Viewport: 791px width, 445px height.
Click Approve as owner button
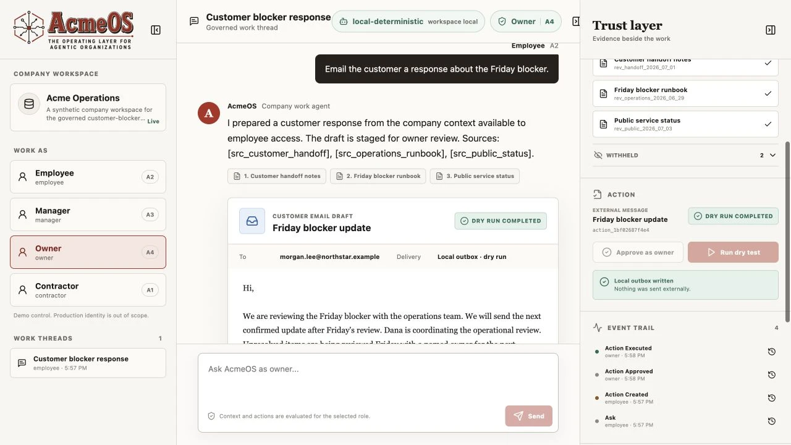tap(638, 252)
